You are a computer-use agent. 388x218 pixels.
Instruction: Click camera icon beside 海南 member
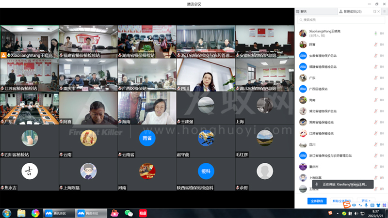tap(383, 100)
